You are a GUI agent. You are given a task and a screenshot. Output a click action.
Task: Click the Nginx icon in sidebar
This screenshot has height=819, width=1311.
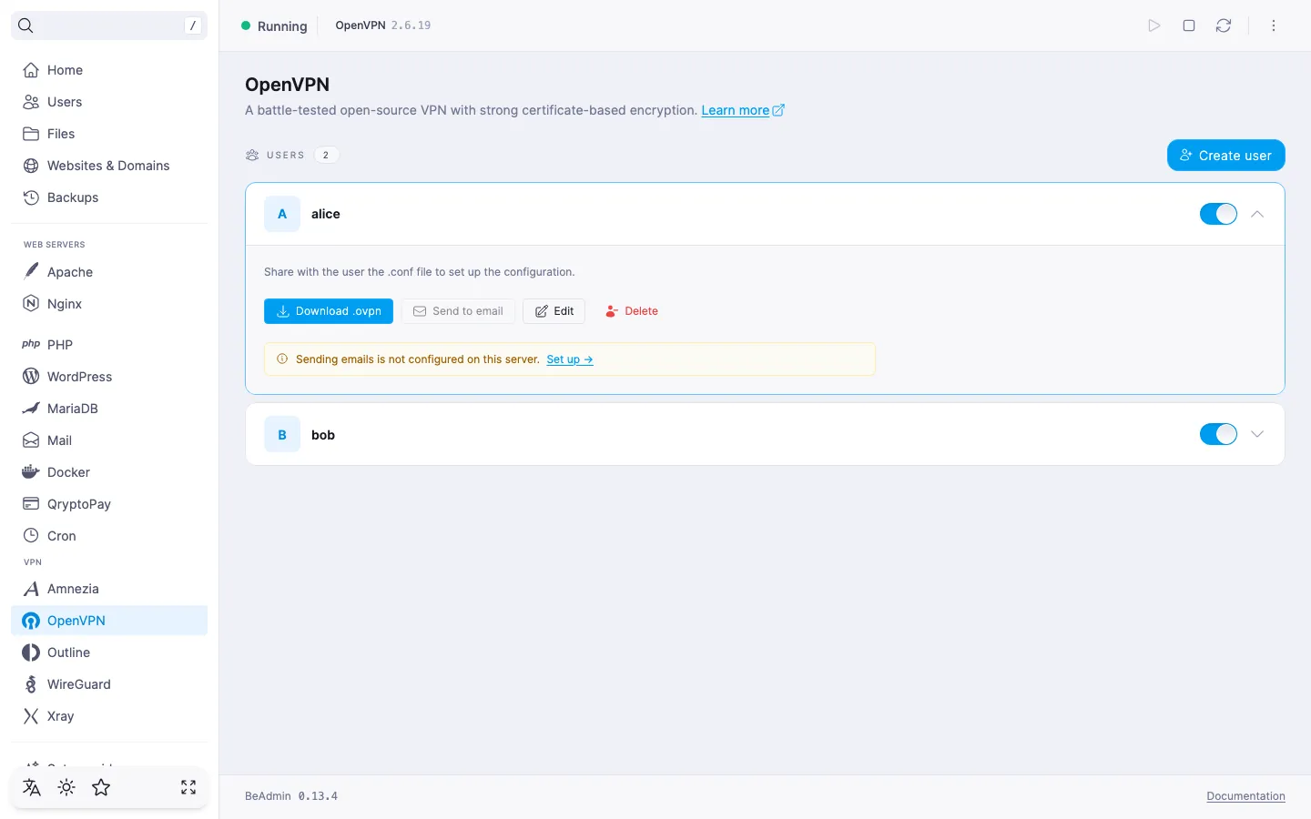tap(31, 304)
